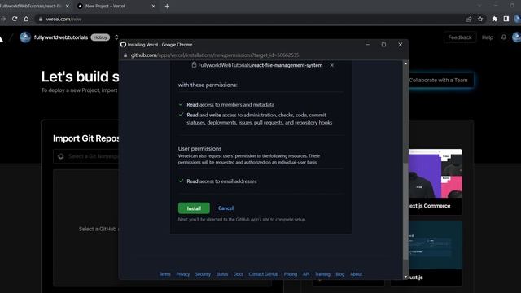Click the User permissions heading
Viewport: 521px width, 293px height.
(199, 148)
